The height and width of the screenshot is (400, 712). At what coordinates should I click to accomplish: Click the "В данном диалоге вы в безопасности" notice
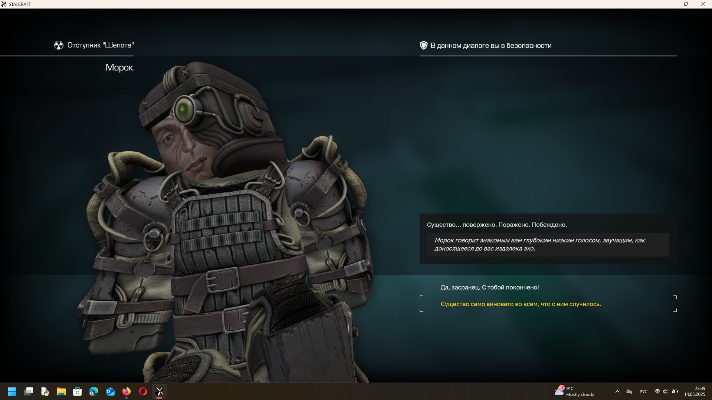click(491, 45)
